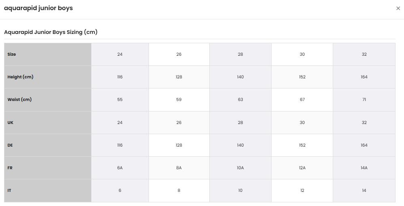Screen dimensions: 404x206
Task: Click waist value 71
Action: coord(364,99)
